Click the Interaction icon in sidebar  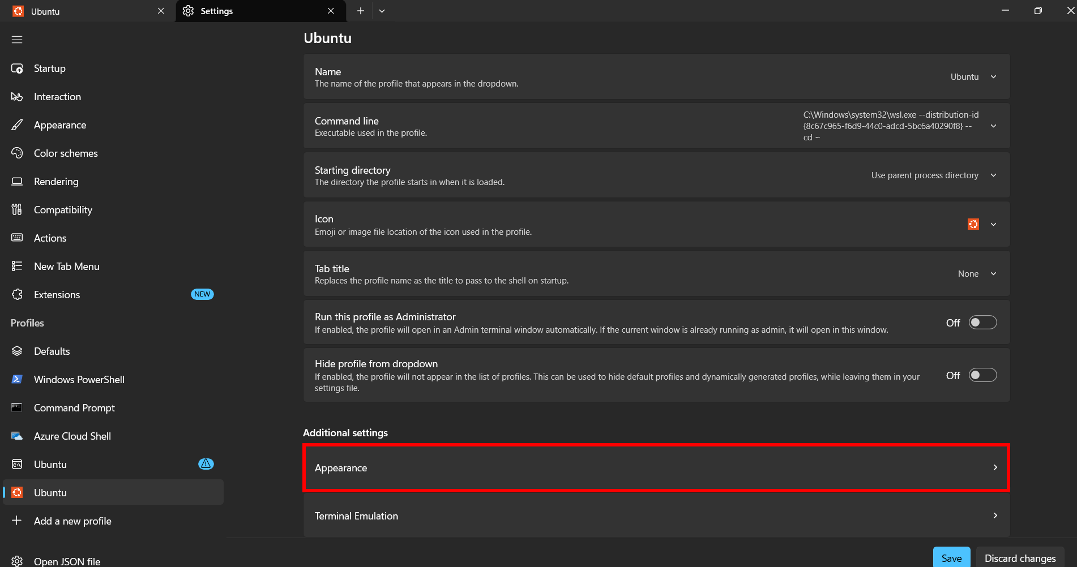[x=17, y=97]
